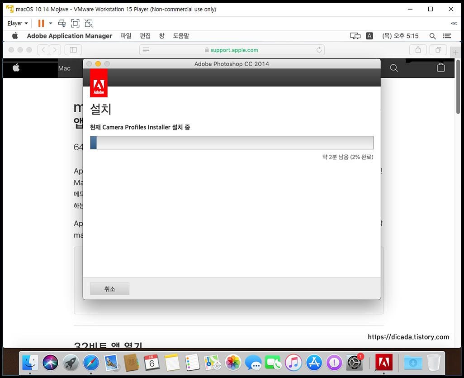
Task: Open 편집 menu
Action: pos(145,36)
